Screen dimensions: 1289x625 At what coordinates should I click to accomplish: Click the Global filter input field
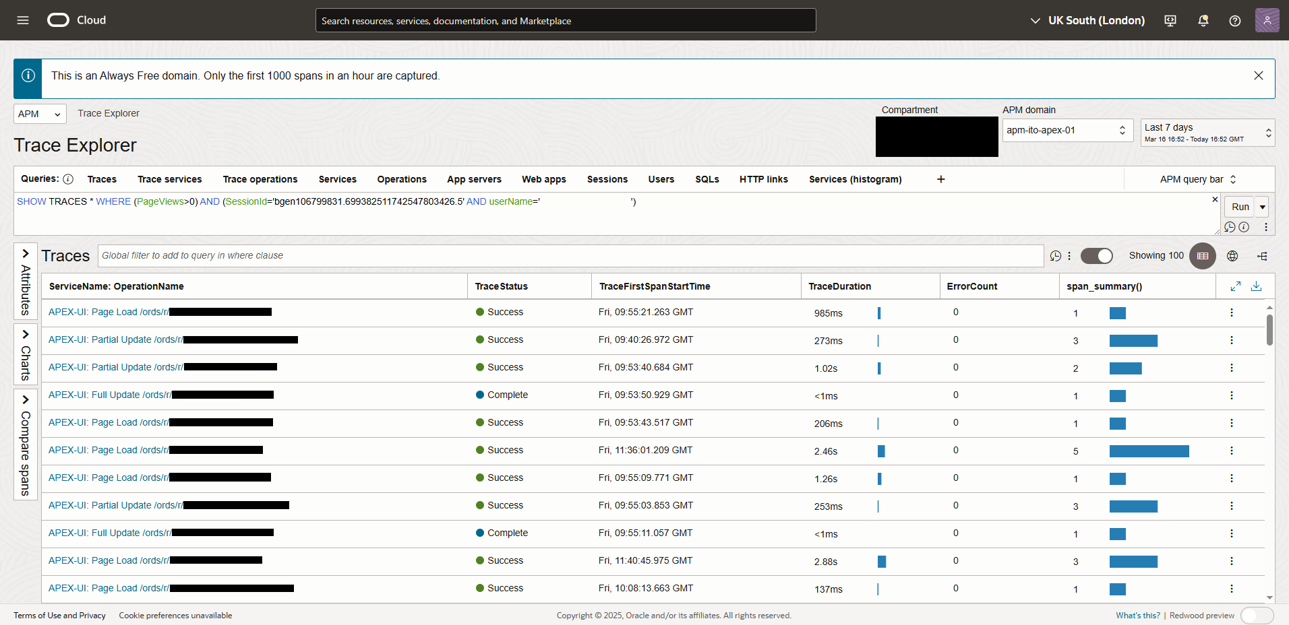[x=570, y=256]
